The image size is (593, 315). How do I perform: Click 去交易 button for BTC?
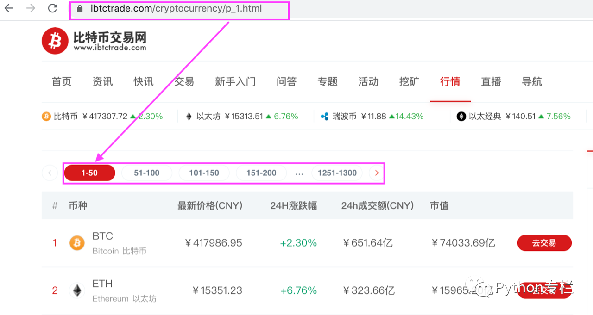(544, 243)
